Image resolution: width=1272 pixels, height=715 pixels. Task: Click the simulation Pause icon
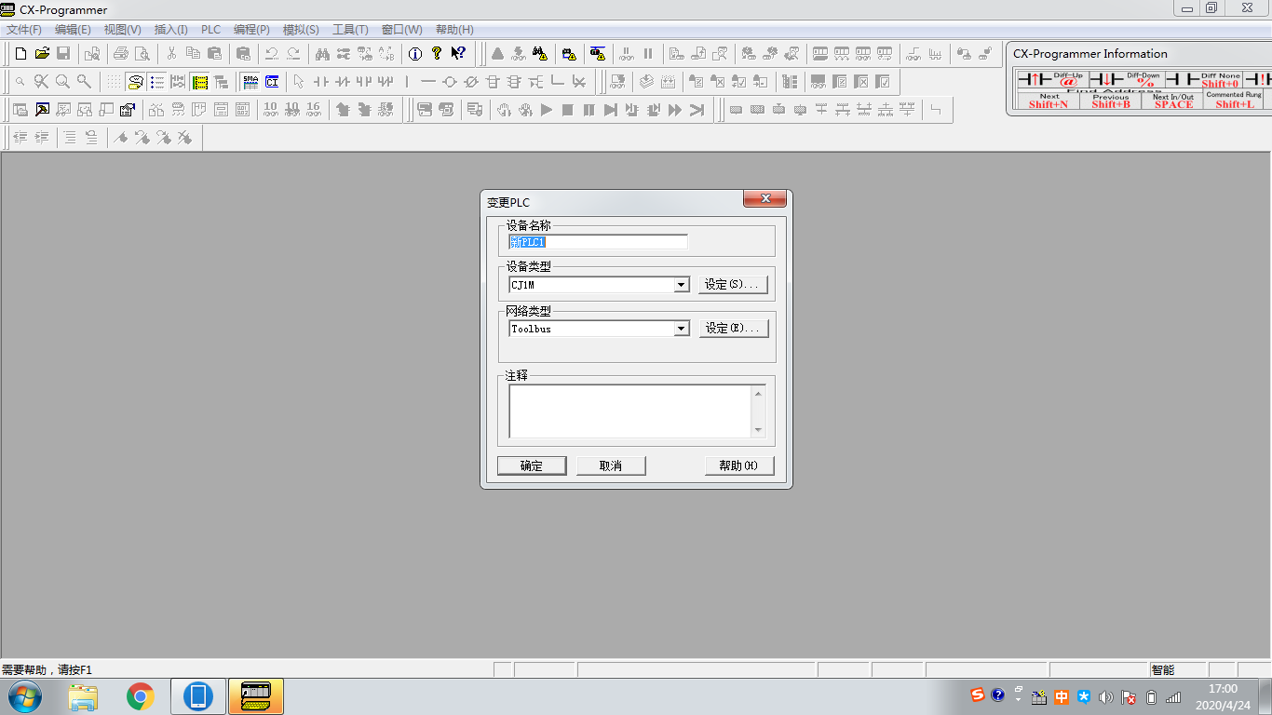589,110
